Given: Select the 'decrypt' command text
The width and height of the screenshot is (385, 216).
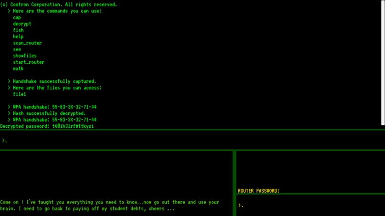Looking at the screenshot, I should pos(22,24).
